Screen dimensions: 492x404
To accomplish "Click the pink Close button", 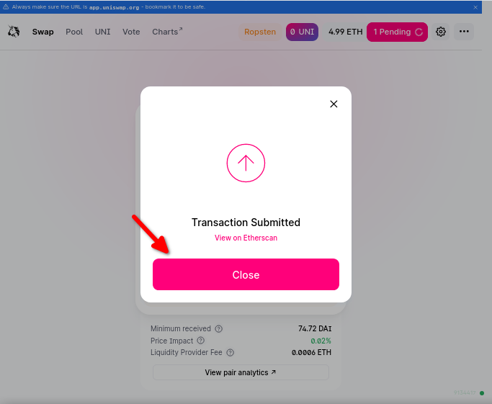I will (246, 275).
